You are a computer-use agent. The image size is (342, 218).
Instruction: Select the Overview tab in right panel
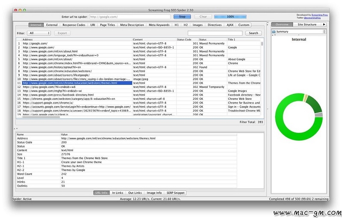click(x=282, y=25)
